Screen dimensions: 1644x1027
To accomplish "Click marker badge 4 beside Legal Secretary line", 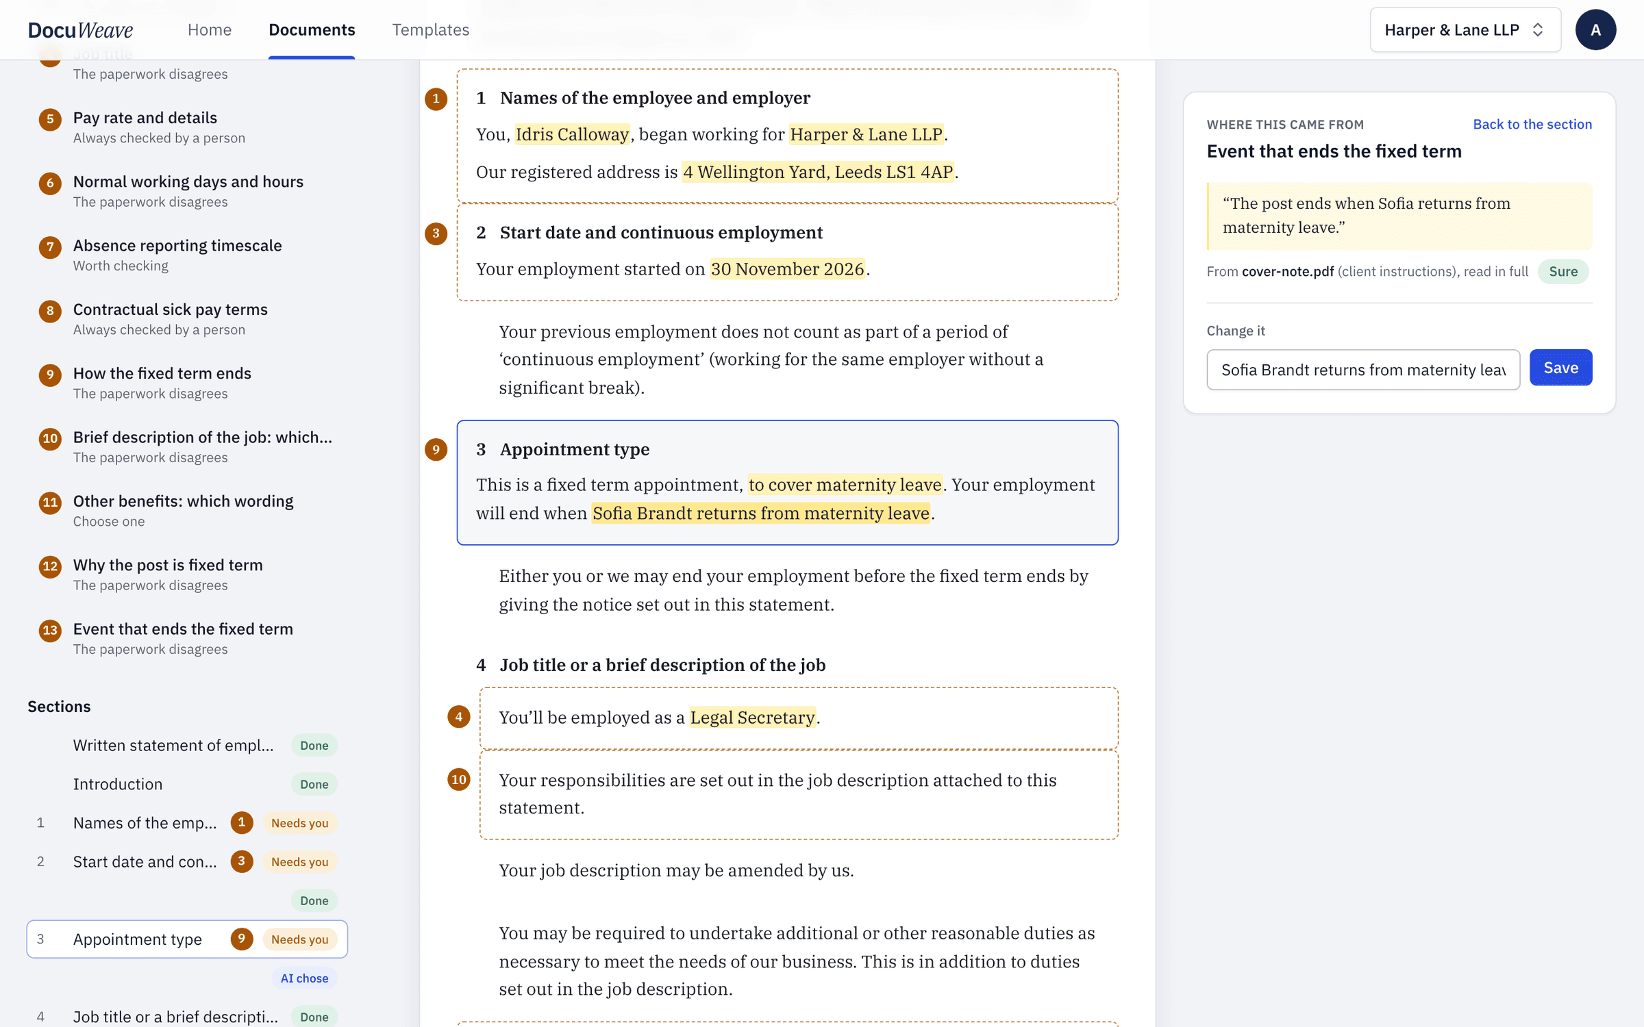I will (458, 717).
